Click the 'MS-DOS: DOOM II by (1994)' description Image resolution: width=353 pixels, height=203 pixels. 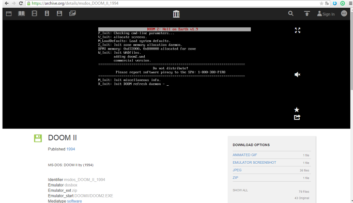point(71,165)
